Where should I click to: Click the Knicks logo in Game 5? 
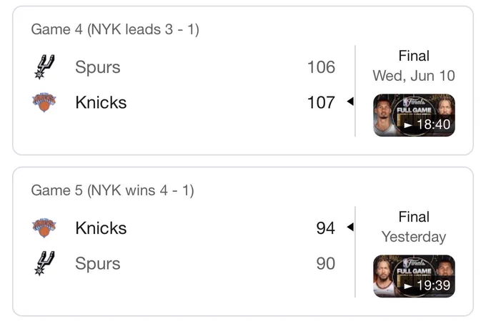coord(44,228)
